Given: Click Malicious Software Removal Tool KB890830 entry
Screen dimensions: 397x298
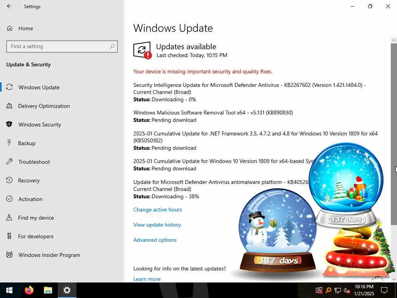Looking at the screenshot, I should tap(213, 113).
